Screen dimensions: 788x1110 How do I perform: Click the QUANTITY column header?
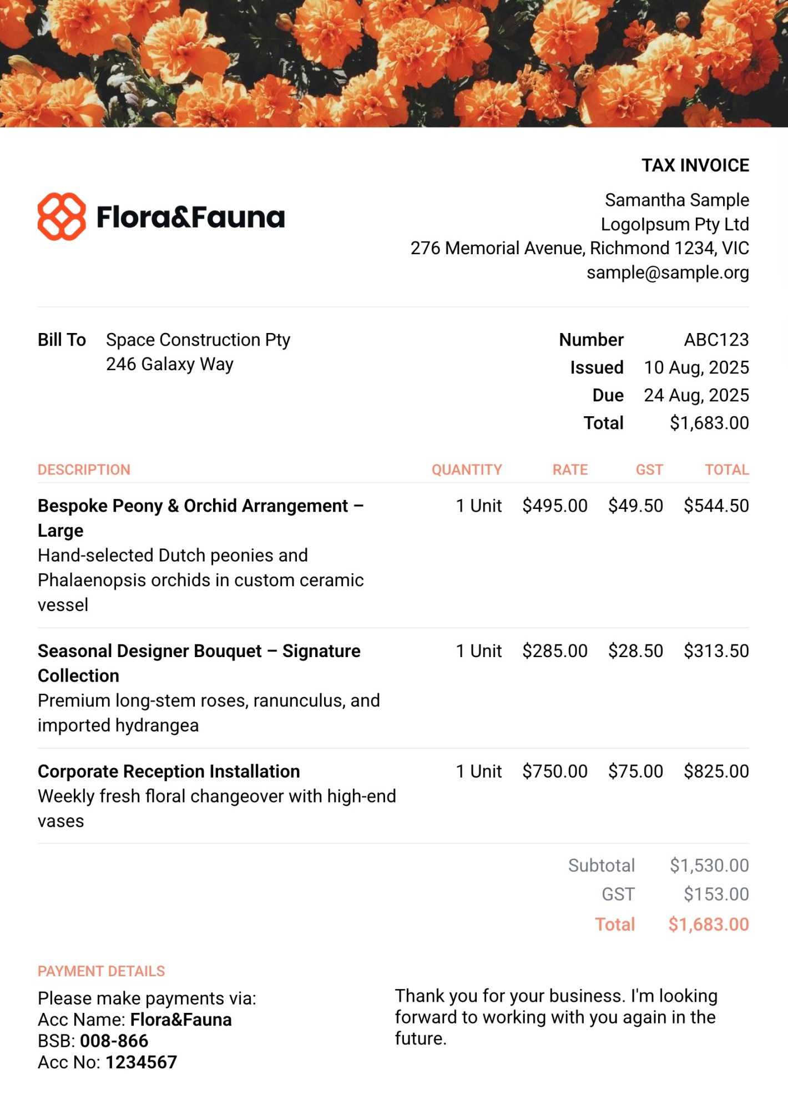coord(466,470)
